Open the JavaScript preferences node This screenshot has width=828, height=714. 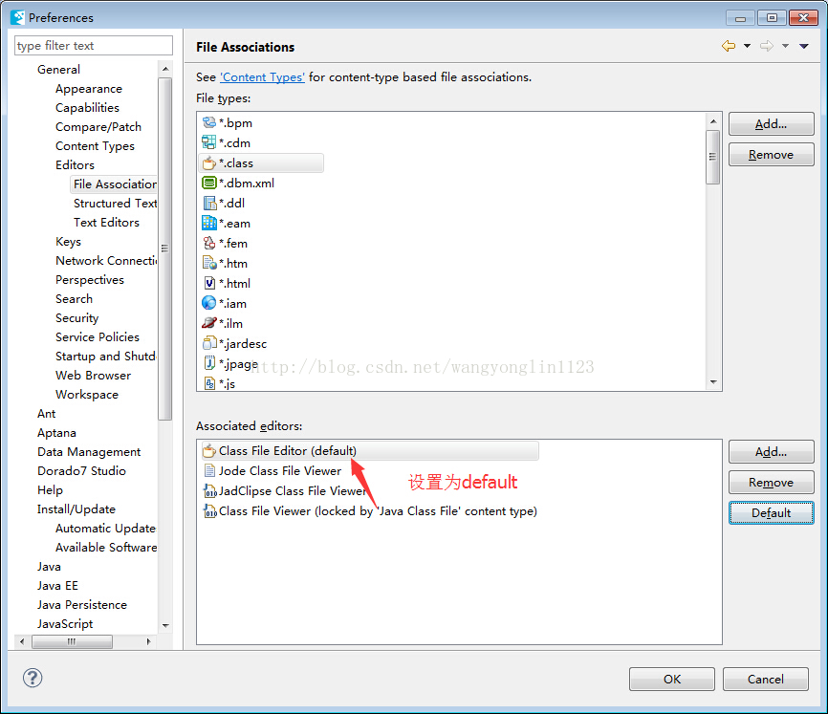(65, 624)
